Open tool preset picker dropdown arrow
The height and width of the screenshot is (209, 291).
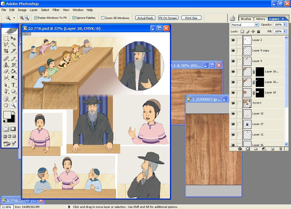[x=14, y=18]
